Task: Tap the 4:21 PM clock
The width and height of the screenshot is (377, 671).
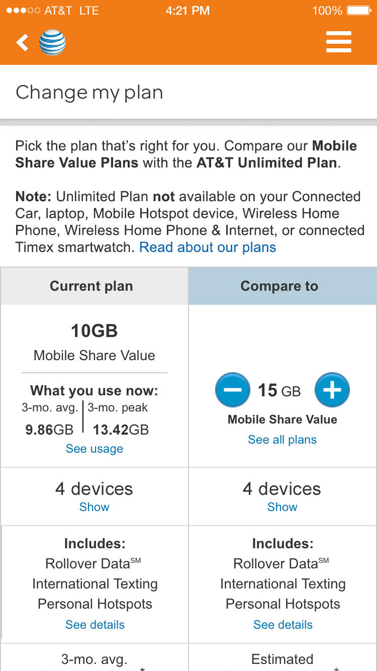Action: 187,11
